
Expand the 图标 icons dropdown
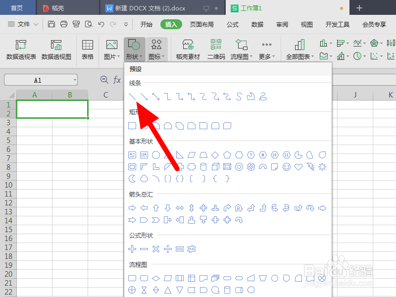156,49
